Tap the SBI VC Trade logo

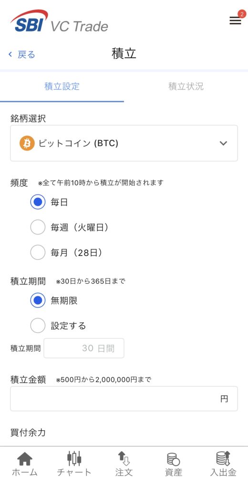[x=59, y=21]
